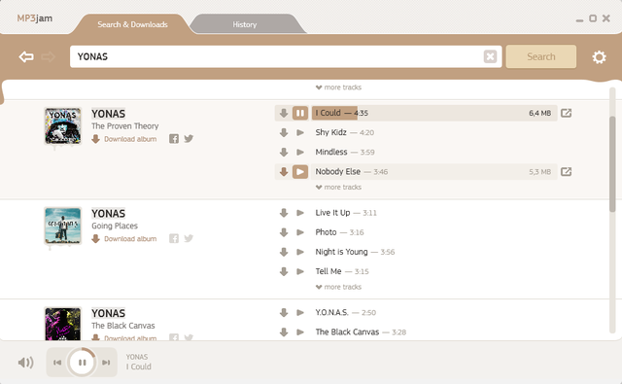Mute the volume speaker icon
The height and width of the screenshot is (384, 622).
(26, 363)
